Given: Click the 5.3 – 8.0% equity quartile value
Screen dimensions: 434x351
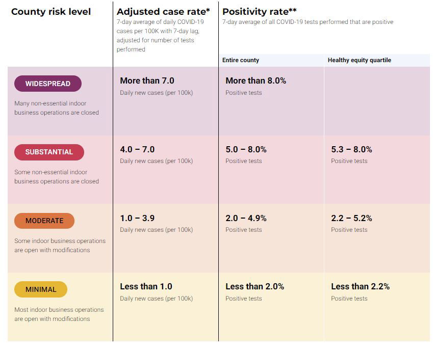Looking at the screenshot, I should [x=351, y=149].
